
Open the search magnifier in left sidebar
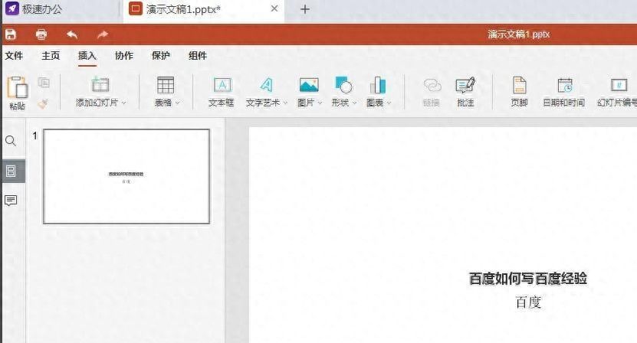[x=11, y=141]
